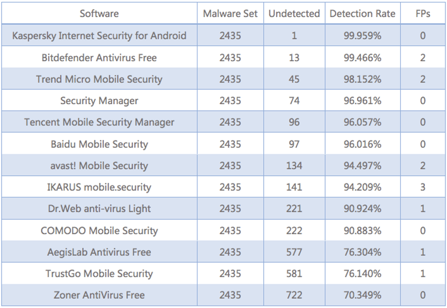Click avast! Mobile Security entry
Screen dimensions: 447x308
(x=99, y=165)
